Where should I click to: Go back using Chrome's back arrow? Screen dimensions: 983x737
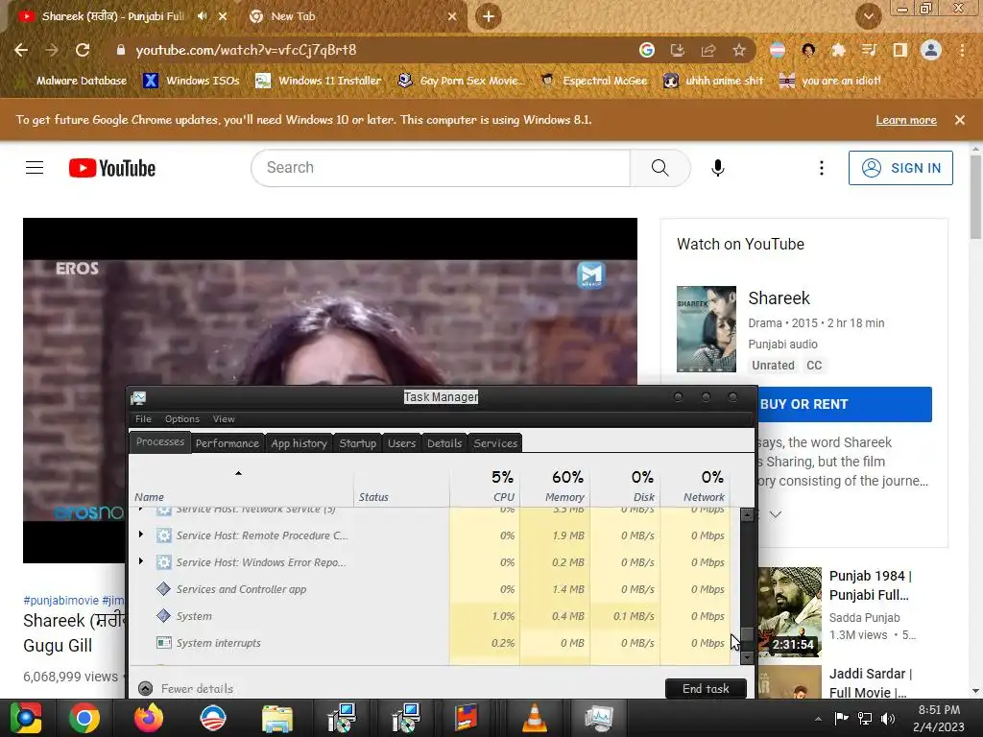(21, 50)
